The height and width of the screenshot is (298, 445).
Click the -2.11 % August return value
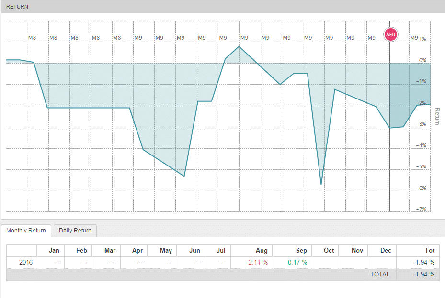point(257,263)
